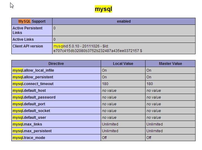The image size is (202, 150).
Task: Click master Unlimited value of max_persistent
Action: (x=154, y=131)
